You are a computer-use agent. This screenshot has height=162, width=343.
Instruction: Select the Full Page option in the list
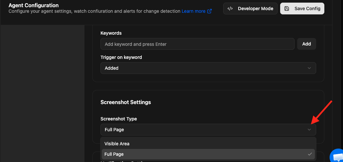114,154
